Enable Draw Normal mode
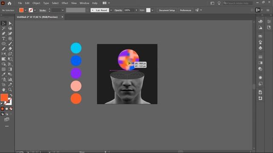 [x=3, y=114]
